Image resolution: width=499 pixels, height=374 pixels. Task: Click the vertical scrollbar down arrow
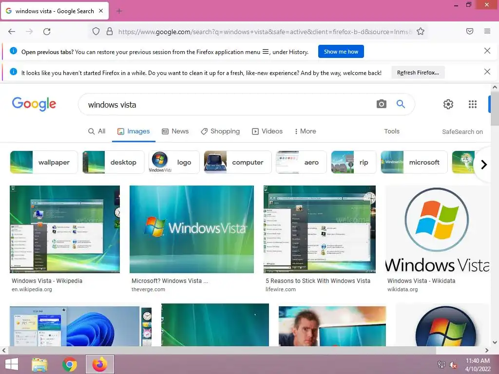495,342
